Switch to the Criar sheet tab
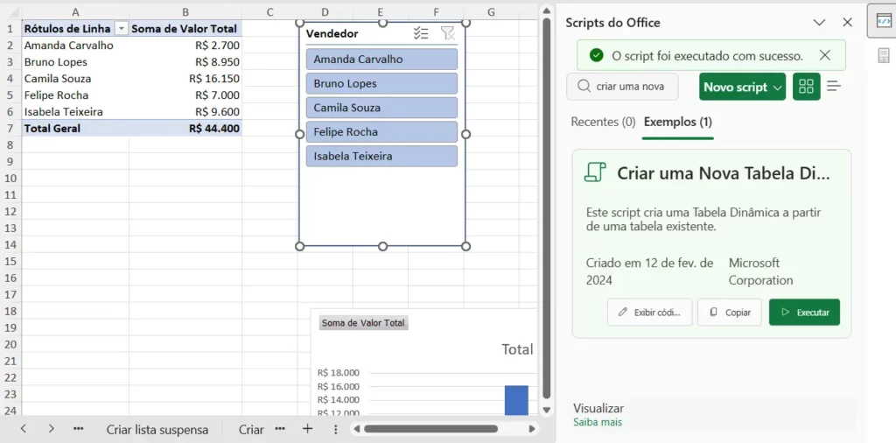This screenshot has width=896, height=443. (x=251, y=430)
